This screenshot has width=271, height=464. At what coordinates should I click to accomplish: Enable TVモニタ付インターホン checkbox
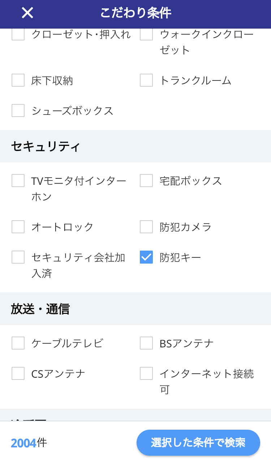click(x=18, y=181)
